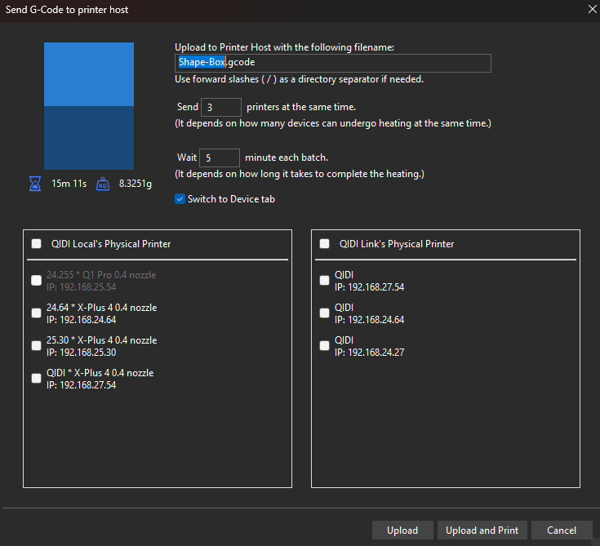Check the 24.64 X-Plus 4 printer
Screen dimensions: 600x546
(x=36, y=313)
